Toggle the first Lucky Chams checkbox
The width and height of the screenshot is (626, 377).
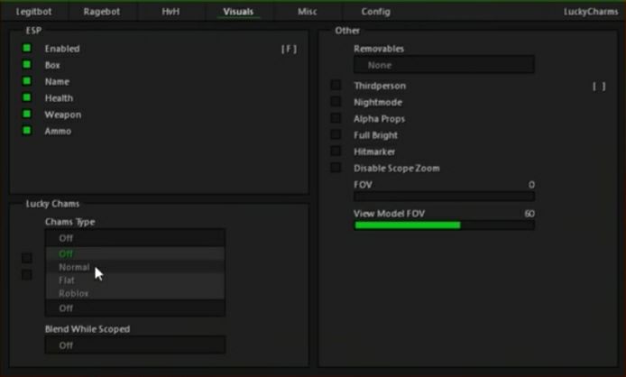[27, 258]
